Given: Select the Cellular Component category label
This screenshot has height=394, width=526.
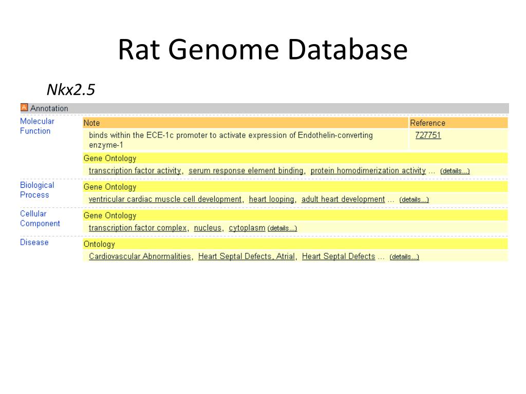Looking at the screenshot, I should pos(40,219).
